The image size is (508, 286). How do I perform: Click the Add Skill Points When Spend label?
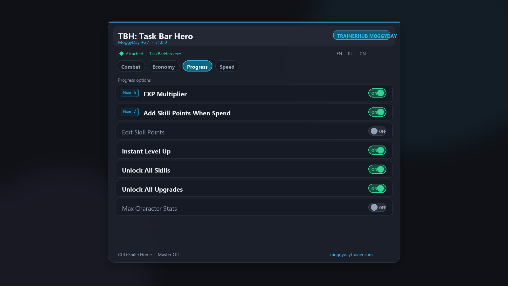[187, 113]
